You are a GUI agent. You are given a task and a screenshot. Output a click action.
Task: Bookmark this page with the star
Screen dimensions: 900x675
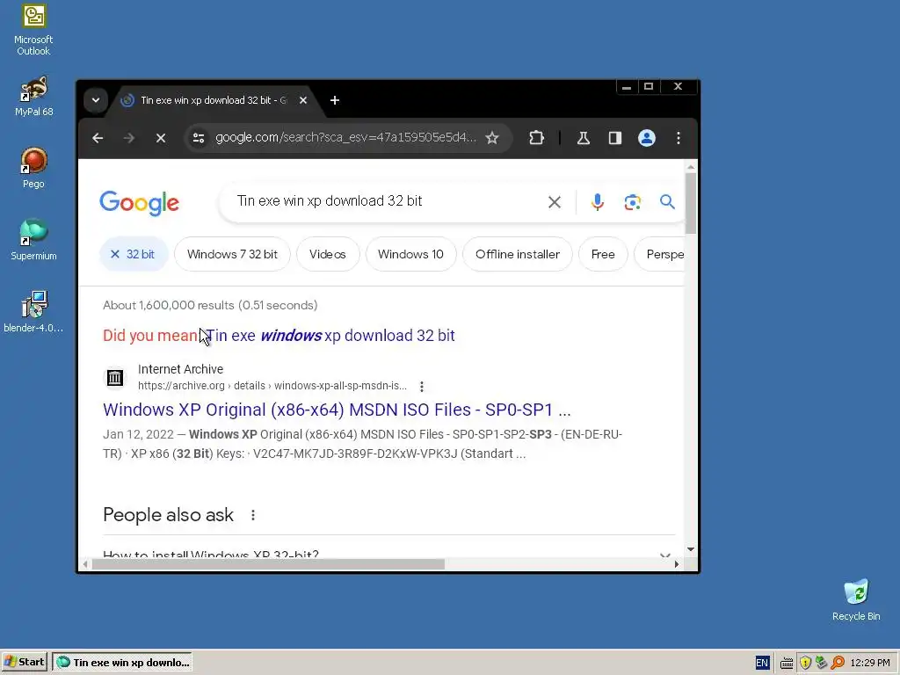pos(492,138)
